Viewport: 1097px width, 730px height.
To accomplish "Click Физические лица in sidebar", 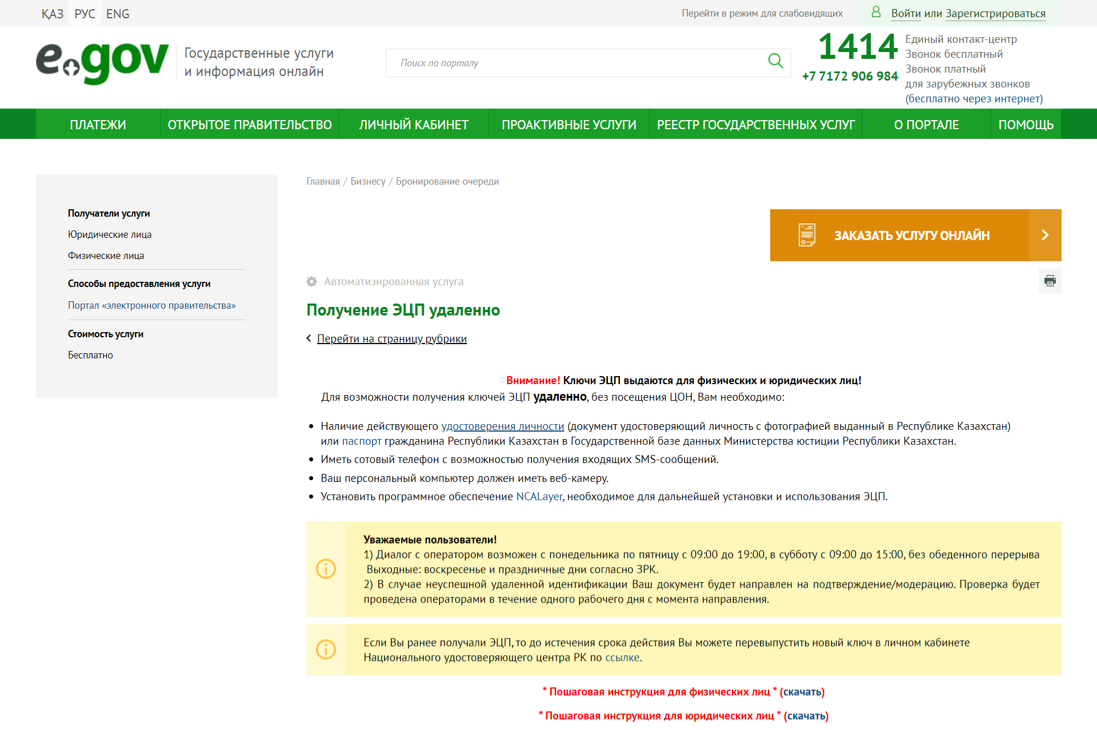I will tap(106, 256).
